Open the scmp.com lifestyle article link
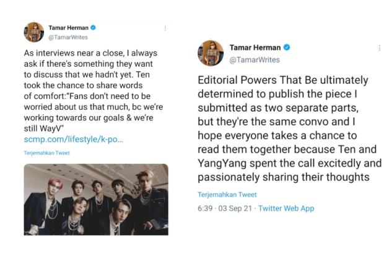Image resolution: width=384 pixels, height=255 pixels. [x=73, y=140]
